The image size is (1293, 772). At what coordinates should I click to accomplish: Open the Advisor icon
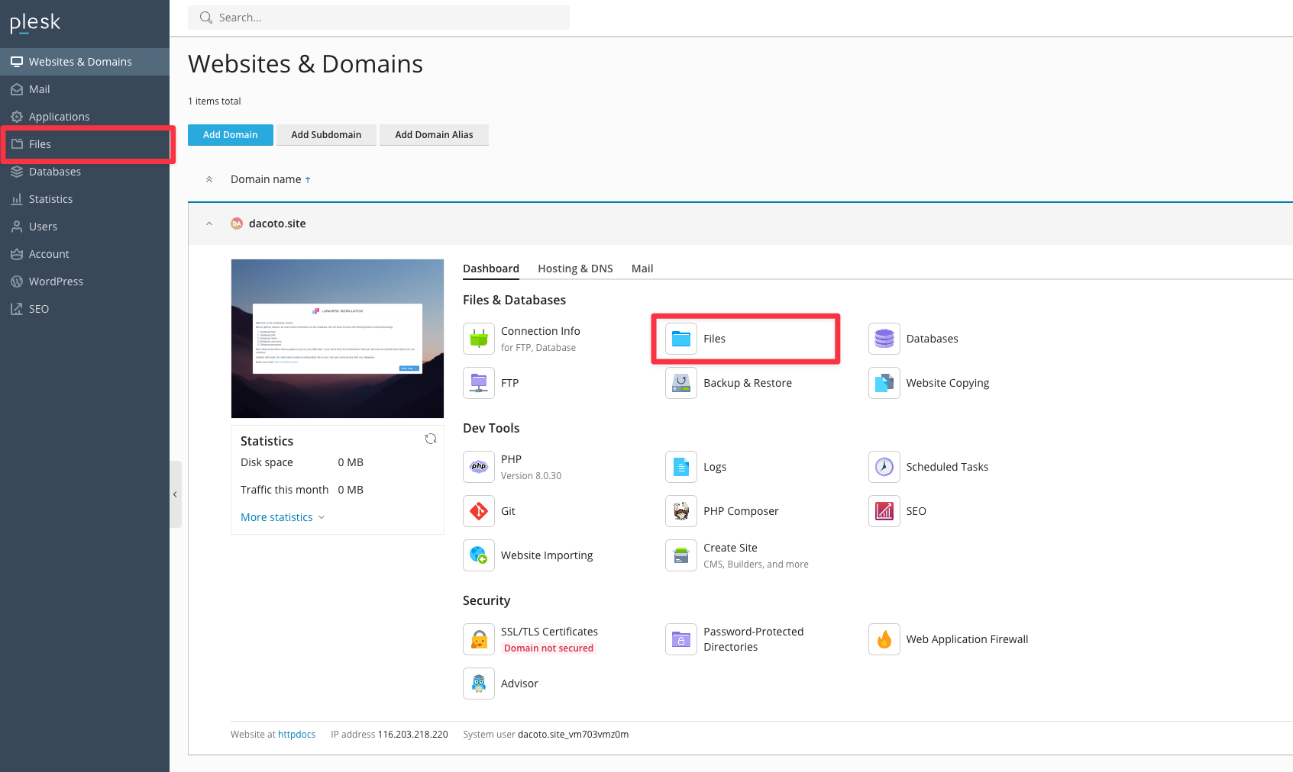[x=479, y=684]
